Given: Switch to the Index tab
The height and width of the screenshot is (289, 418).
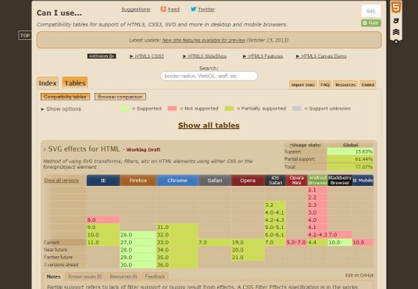Looking at the screenshot, I should [x=48, y=83].
